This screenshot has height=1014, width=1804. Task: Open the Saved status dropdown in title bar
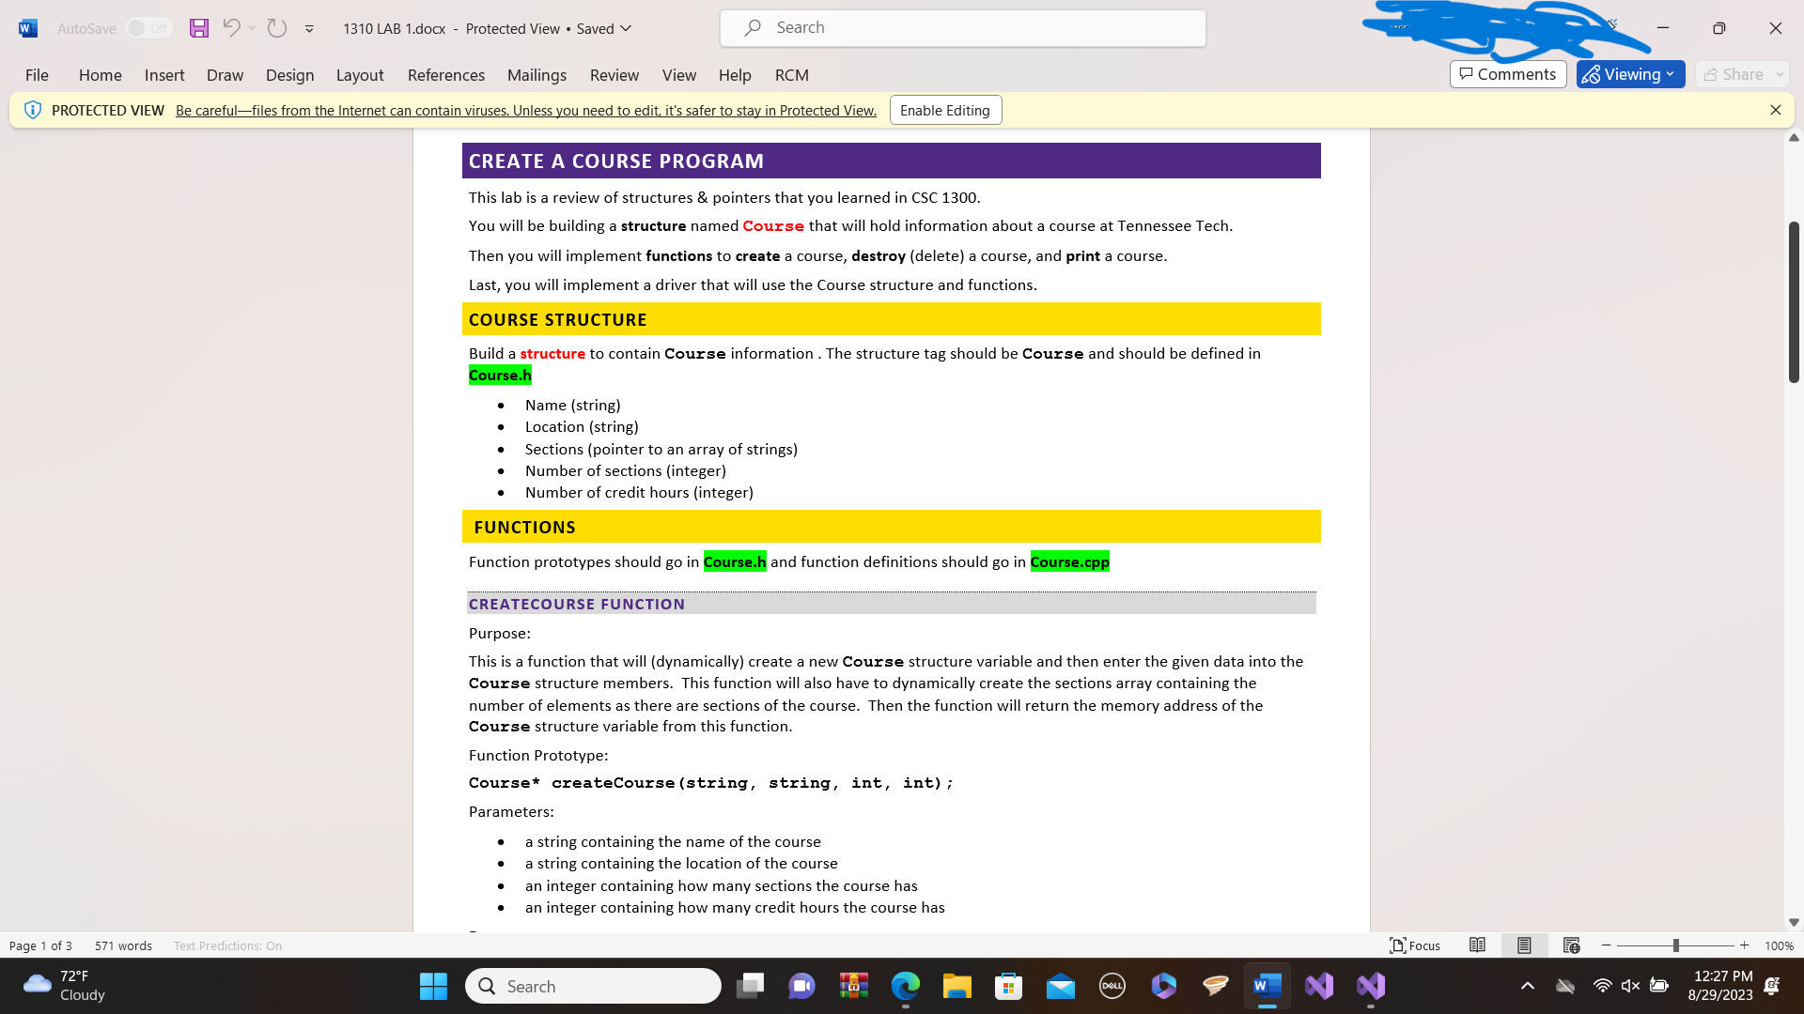point(626,28)
